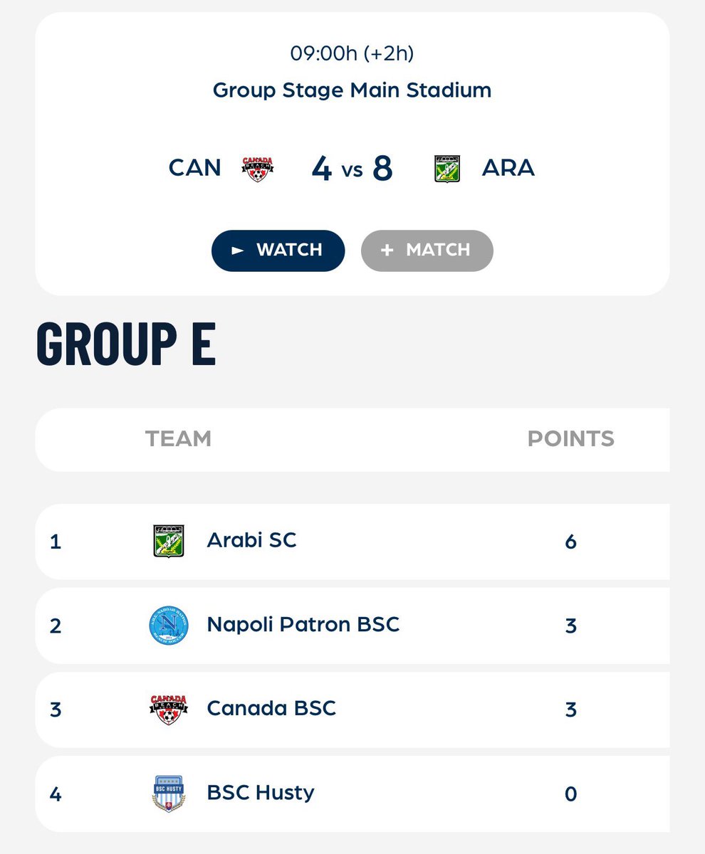This screenshot has width=705, height=854.
Task: Select the BSC Husty team name
Action: pyautogui.click(x=261, y=793)
